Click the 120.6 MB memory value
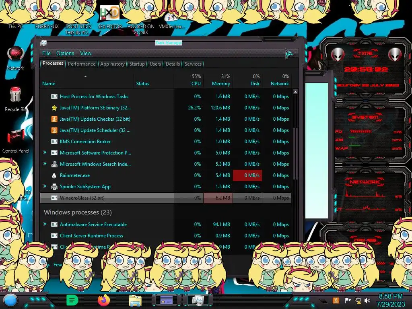The image size is (412, 309). point(220,108)
